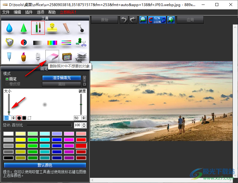Click the brush size input field
The image size is (238, 183).
click(x=8, y=118)
